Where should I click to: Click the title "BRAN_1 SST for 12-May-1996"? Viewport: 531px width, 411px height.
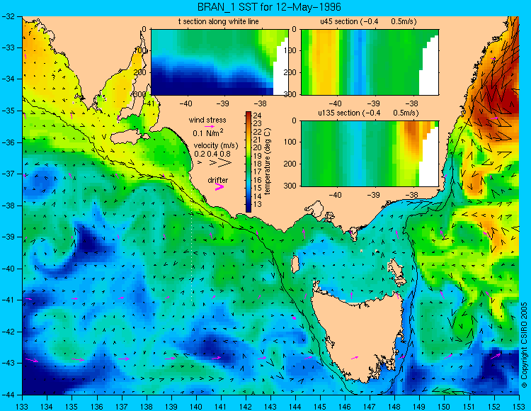269,7
